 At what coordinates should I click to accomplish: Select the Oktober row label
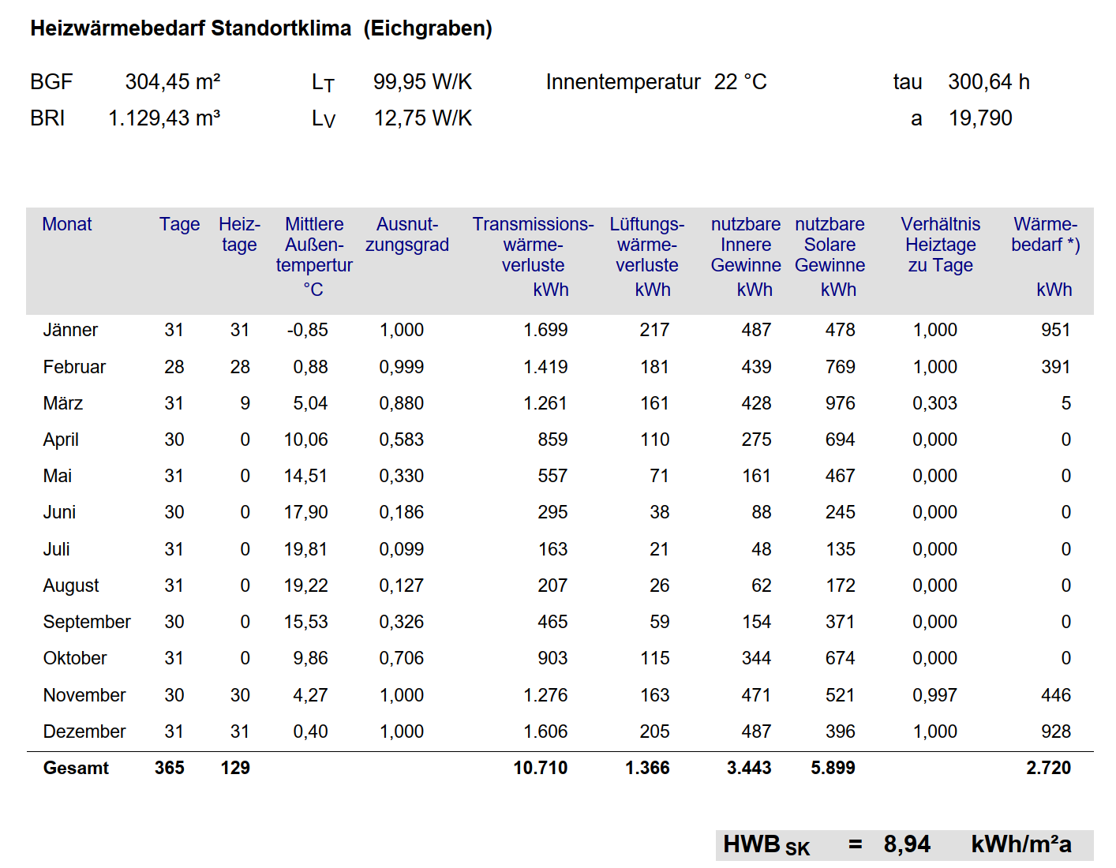click(75, 658)
